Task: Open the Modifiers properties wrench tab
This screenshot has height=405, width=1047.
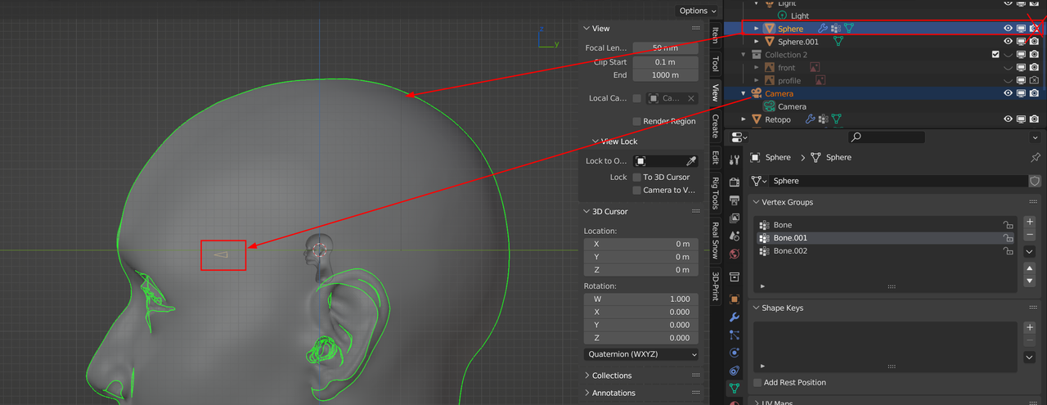Action: click(x=734, y=317)
